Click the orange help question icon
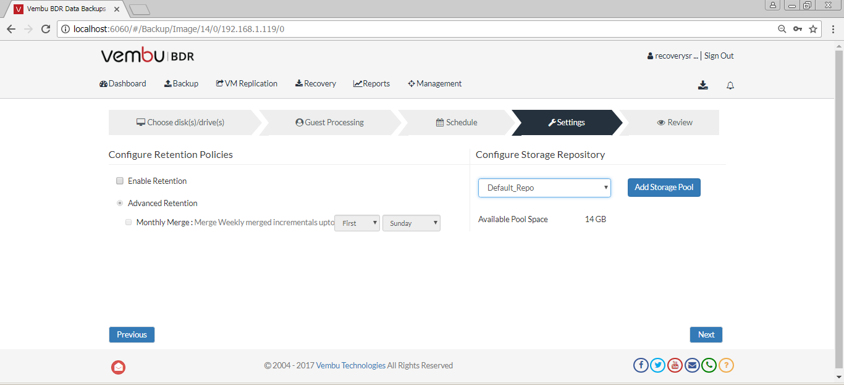This screenshot has width=844, height=385. 726,365
